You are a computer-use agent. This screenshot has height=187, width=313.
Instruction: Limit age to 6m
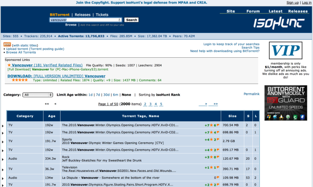click(115, 95)
